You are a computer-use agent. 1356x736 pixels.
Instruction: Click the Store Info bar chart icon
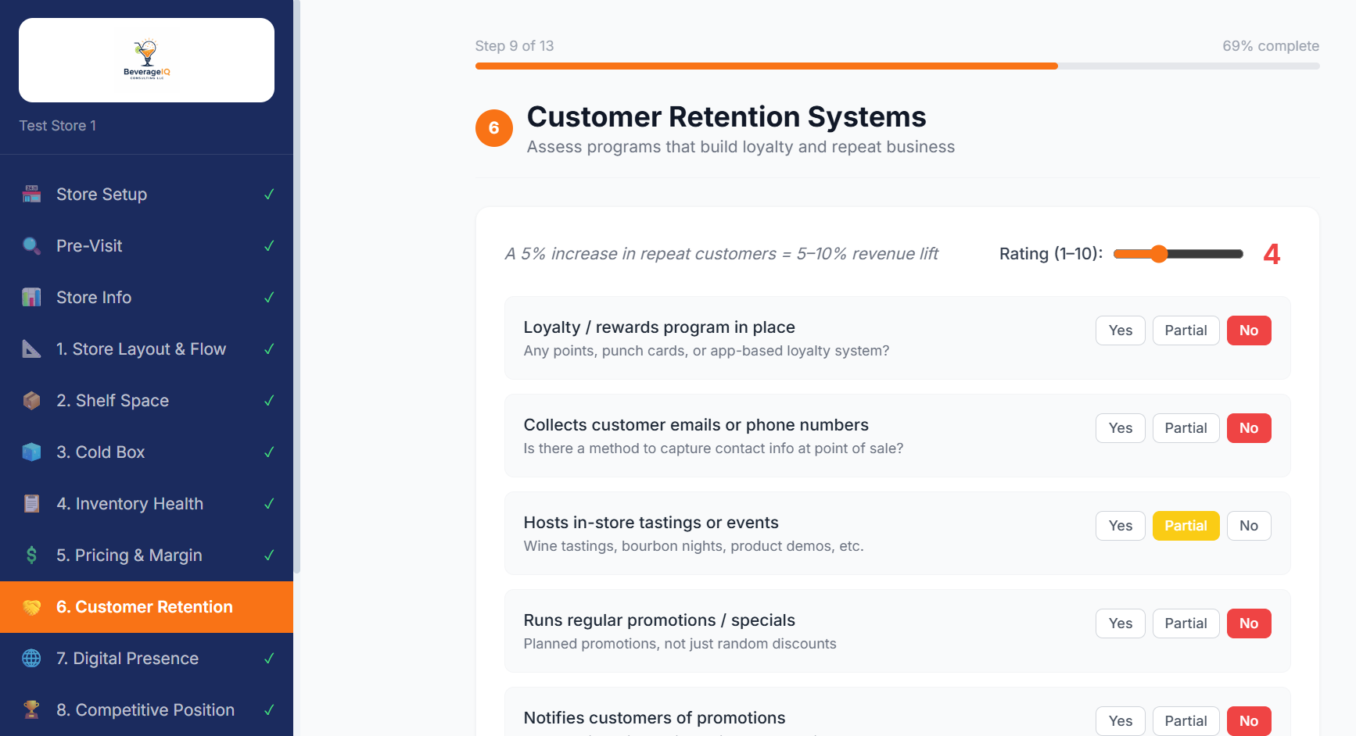coord(31,297)
